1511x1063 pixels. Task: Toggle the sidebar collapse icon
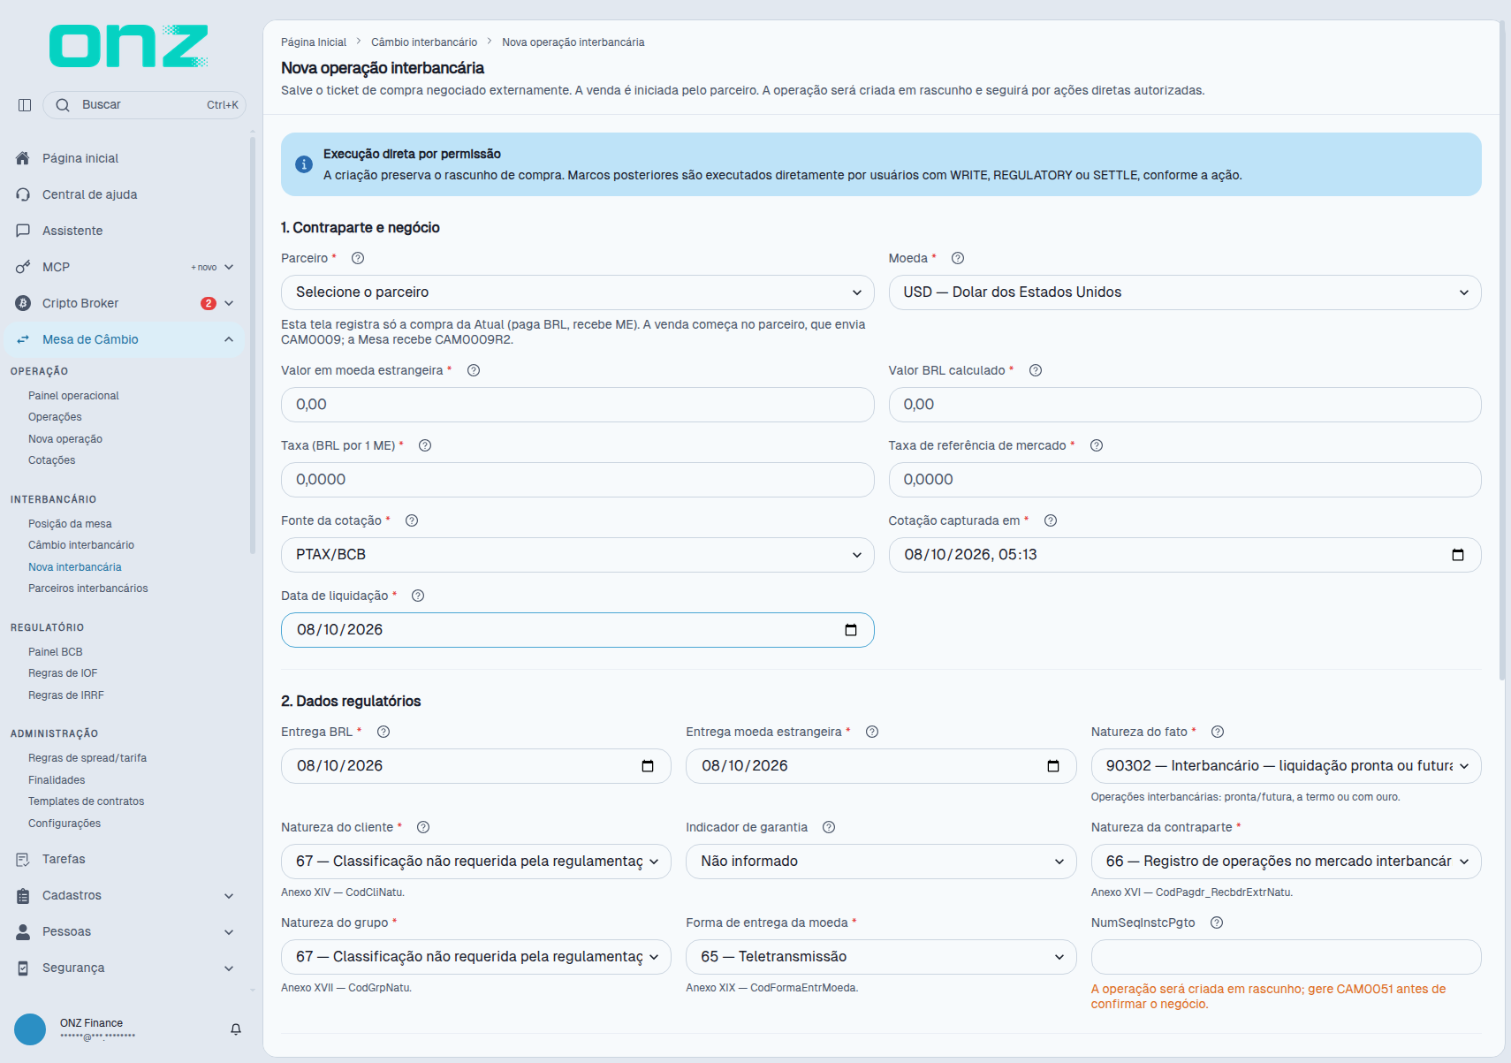(25, 105)
